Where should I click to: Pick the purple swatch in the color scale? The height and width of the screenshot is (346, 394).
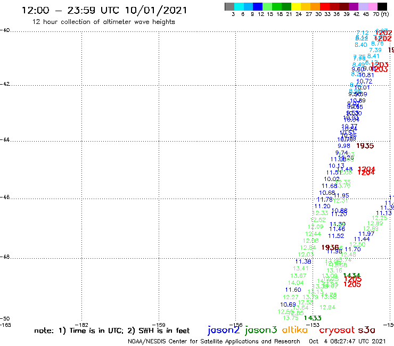click(x=354, y=6)
